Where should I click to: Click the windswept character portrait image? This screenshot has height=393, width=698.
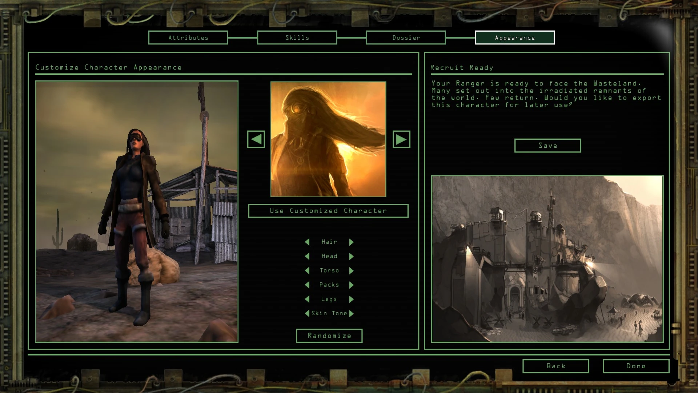[x=328, y=139]
